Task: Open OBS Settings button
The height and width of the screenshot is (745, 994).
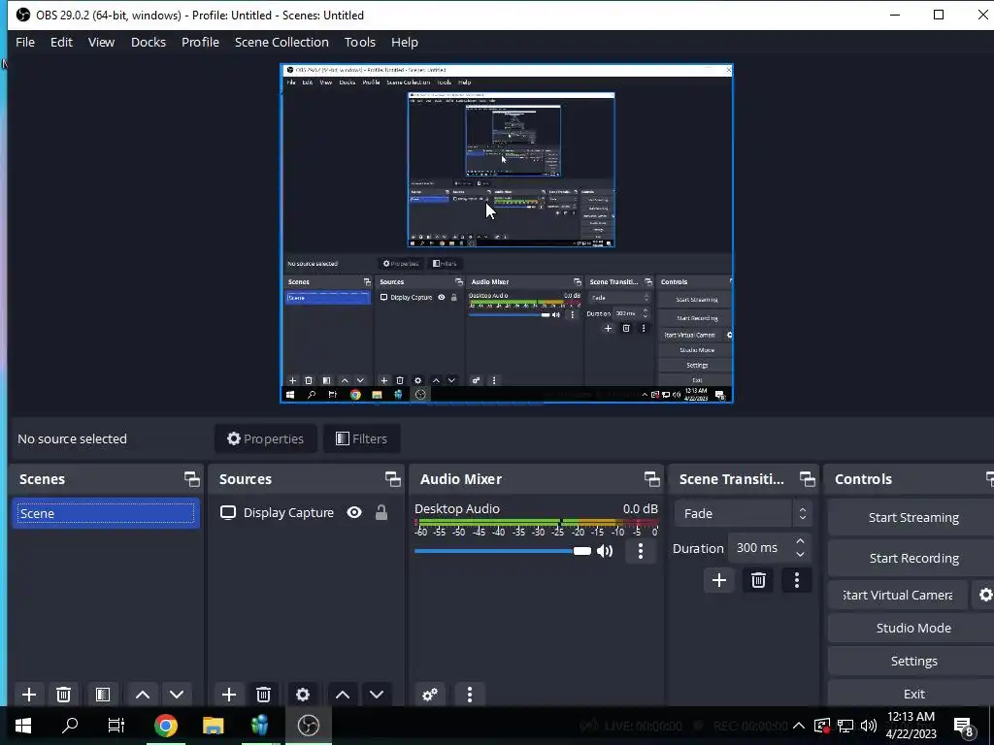Action: point(912,661)
